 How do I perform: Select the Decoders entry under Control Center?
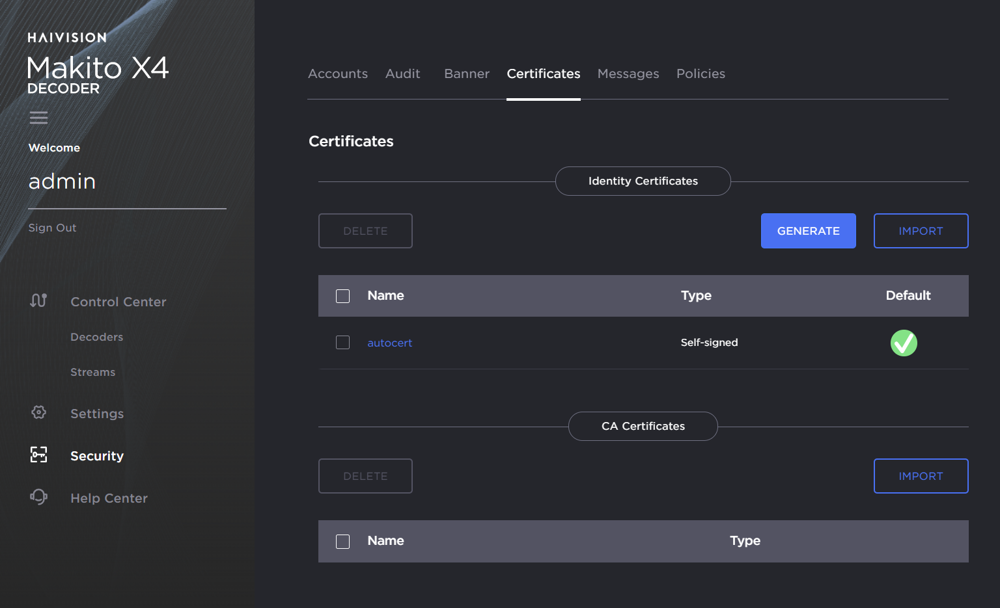[96, 337]
